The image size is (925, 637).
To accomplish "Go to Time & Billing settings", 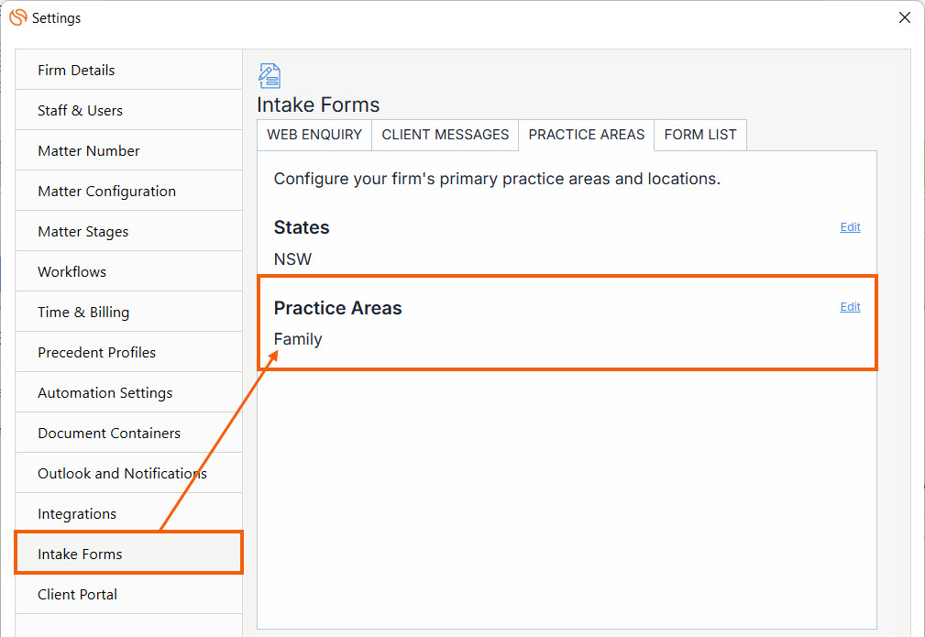I will 128,312.
